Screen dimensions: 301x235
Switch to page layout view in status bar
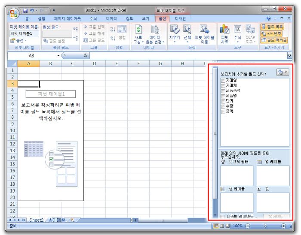click(222, 226)
